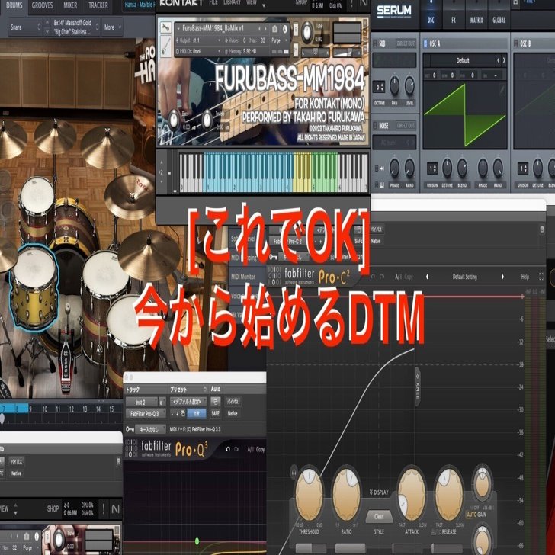Click the Kontakt instrument info icon

click(284, 29)
